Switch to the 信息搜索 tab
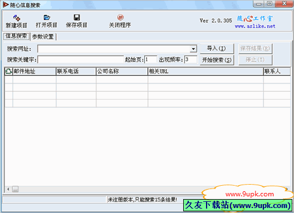 tap(17, 36)
